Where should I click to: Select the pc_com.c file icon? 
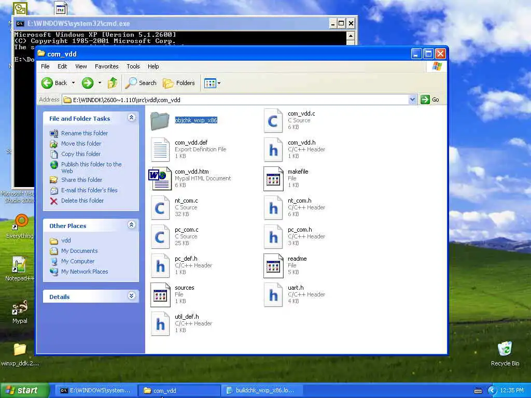pos(160,237)
